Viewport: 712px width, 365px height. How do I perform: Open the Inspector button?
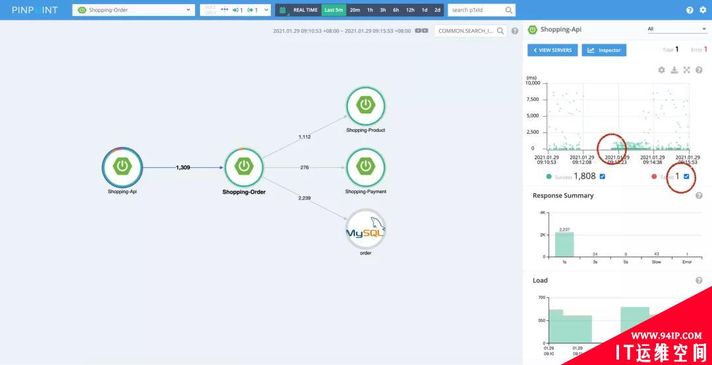click(x=604, y=50)
